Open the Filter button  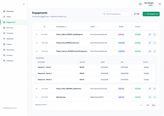pyautogui.click(x=137, y=14)
